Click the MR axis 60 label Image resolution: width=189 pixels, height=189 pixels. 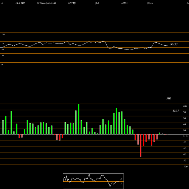click(184, 118)
